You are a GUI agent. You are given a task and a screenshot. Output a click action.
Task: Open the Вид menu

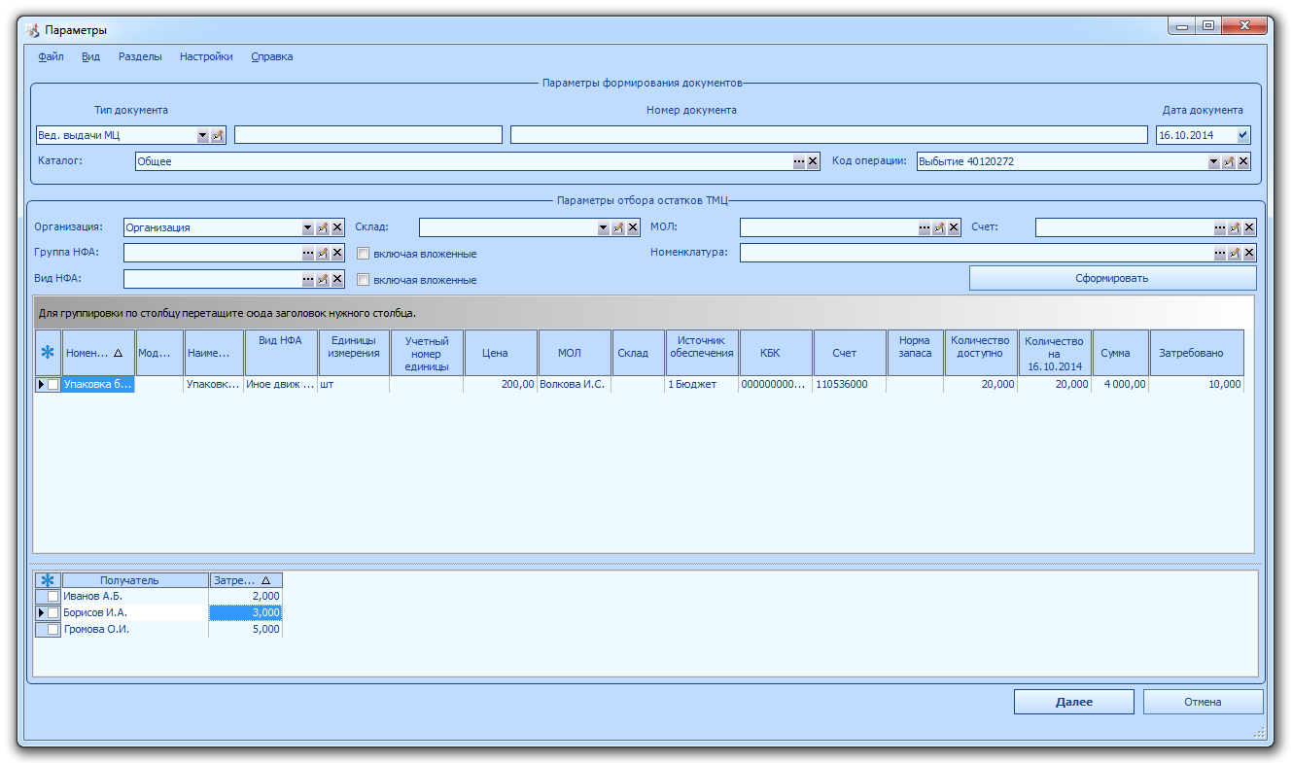tap(91, 56)
